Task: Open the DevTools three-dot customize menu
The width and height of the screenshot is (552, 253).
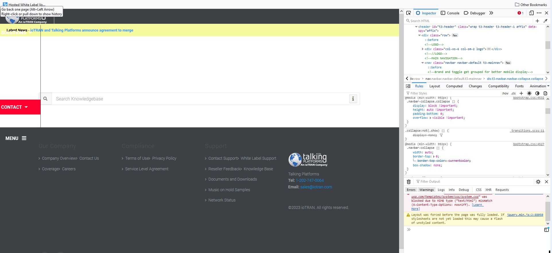Action: coord(539,13)
